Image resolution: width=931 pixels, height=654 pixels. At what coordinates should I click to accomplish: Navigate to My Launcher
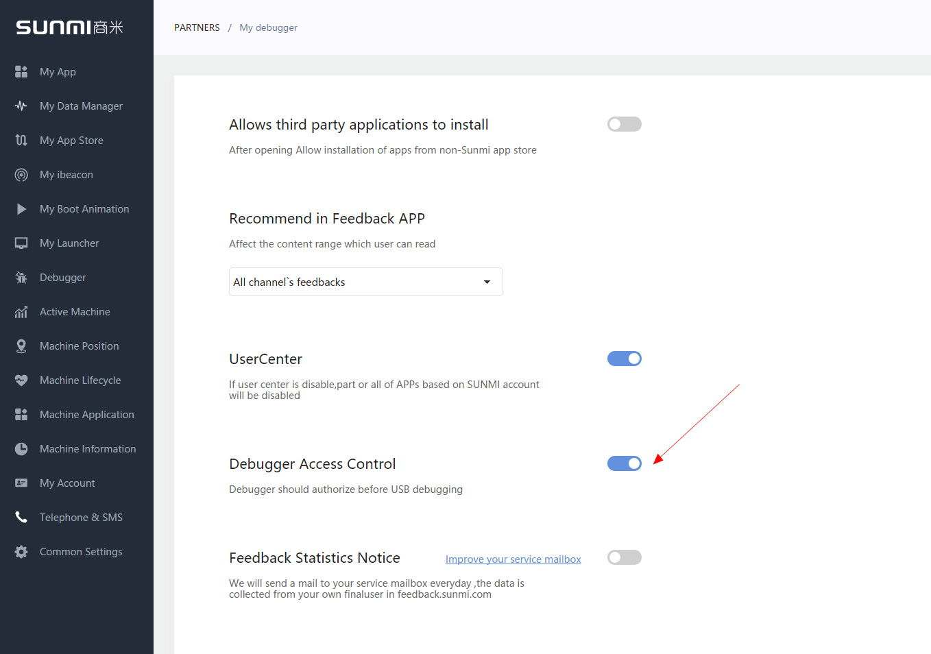tap(69, 243)
